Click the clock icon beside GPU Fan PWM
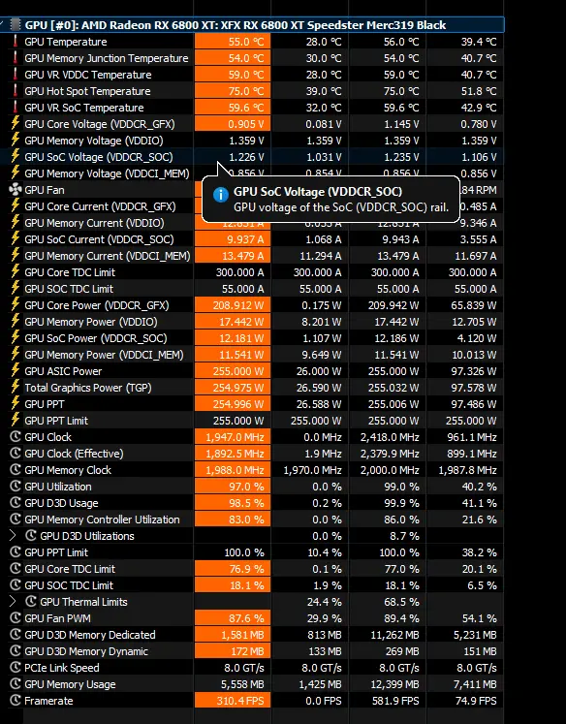The height and width of the screenshot is (724, 566). [x=16, y=618]
